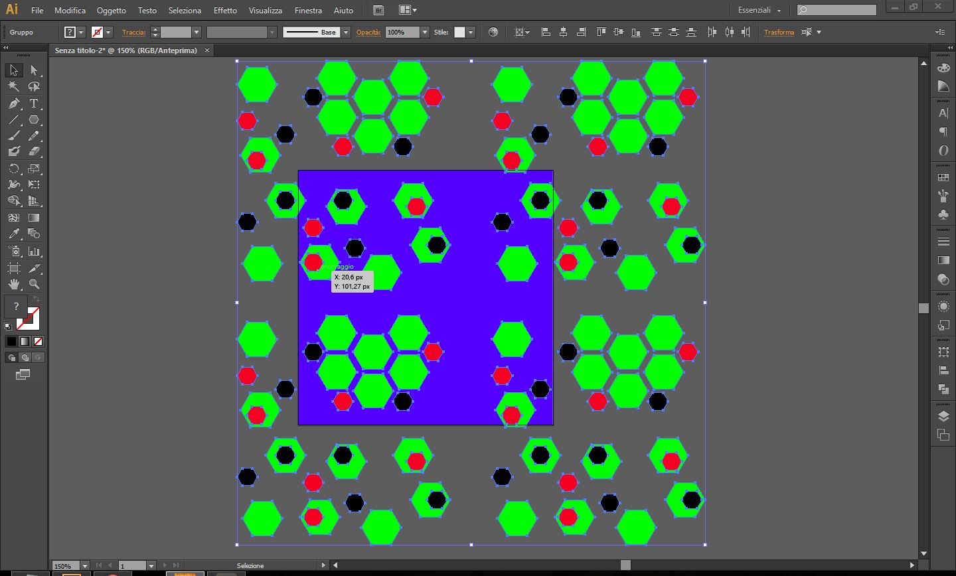Pick the Magic Wand tool
The image size is (956, 576).
(x=14, y=87)
